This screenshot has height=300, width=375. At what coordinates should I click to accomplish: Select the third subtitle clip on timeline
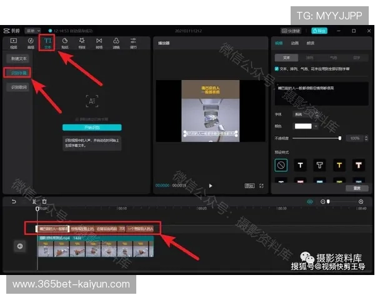point(107,229)
